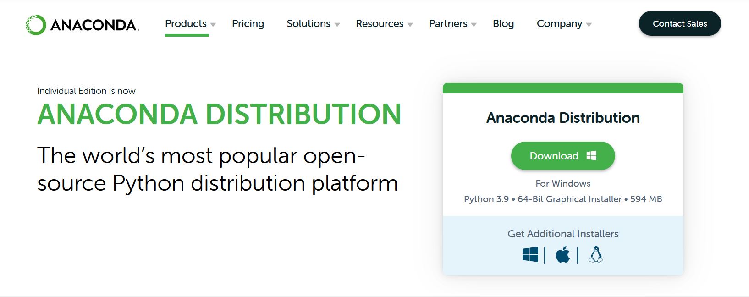The width and height of the screenshot is (749, 297).
Task: Click the Anaconda logo ring icon
Action: 36,25
